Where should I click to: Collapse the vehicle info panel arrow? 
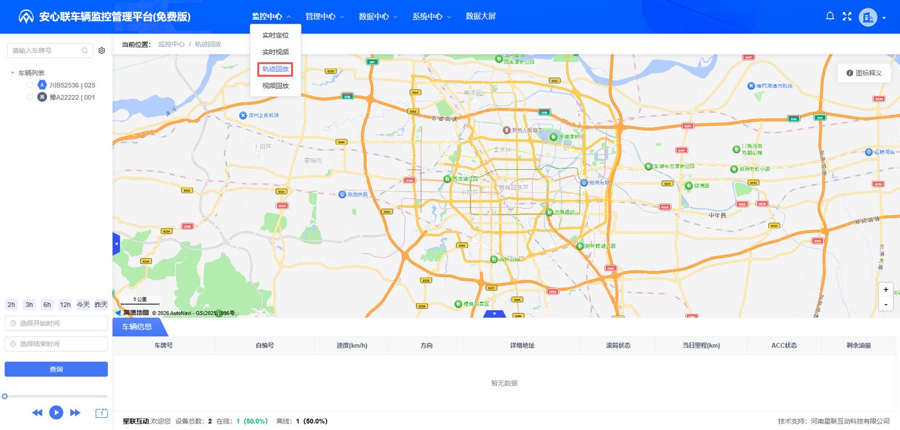tap(494, 314)
